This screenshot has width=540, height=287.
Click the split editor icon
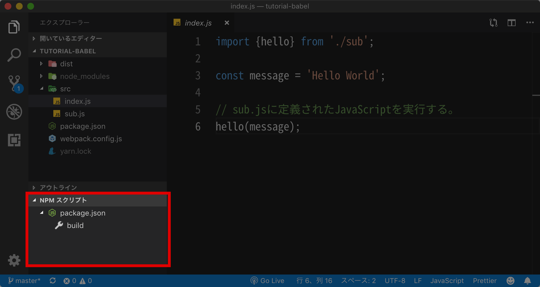[x=511, y=23]
